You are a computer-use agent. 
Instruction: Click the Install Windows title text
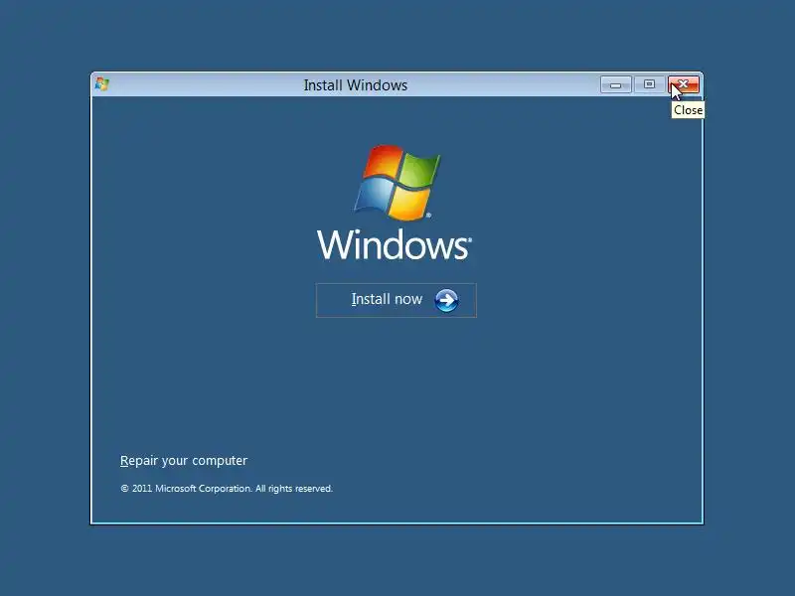click(x=356, y=85)
